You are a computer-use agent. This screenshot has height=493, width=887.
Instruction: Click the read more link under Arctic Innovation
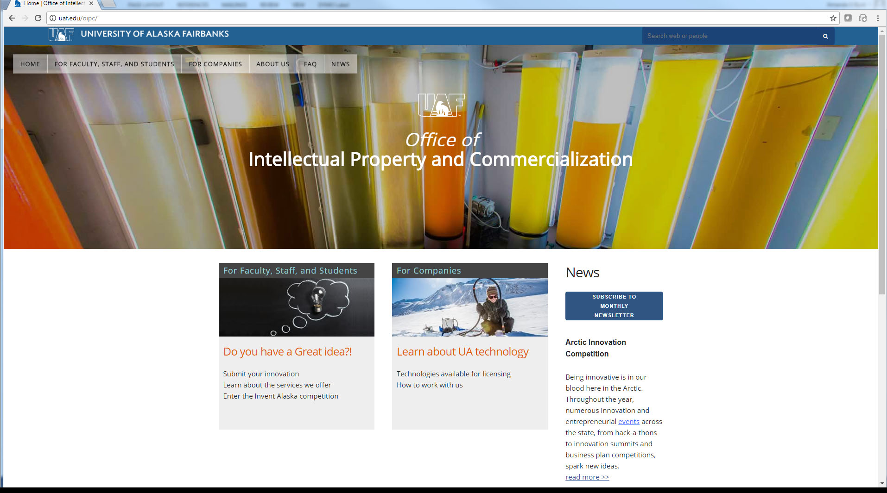587,477
